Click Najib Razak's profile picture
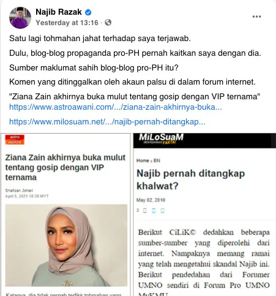 point(20,18)
